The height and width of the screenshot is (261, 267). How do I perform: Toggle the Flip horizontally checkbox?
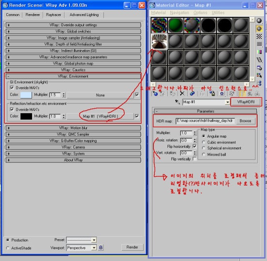(x=195, y=146)
